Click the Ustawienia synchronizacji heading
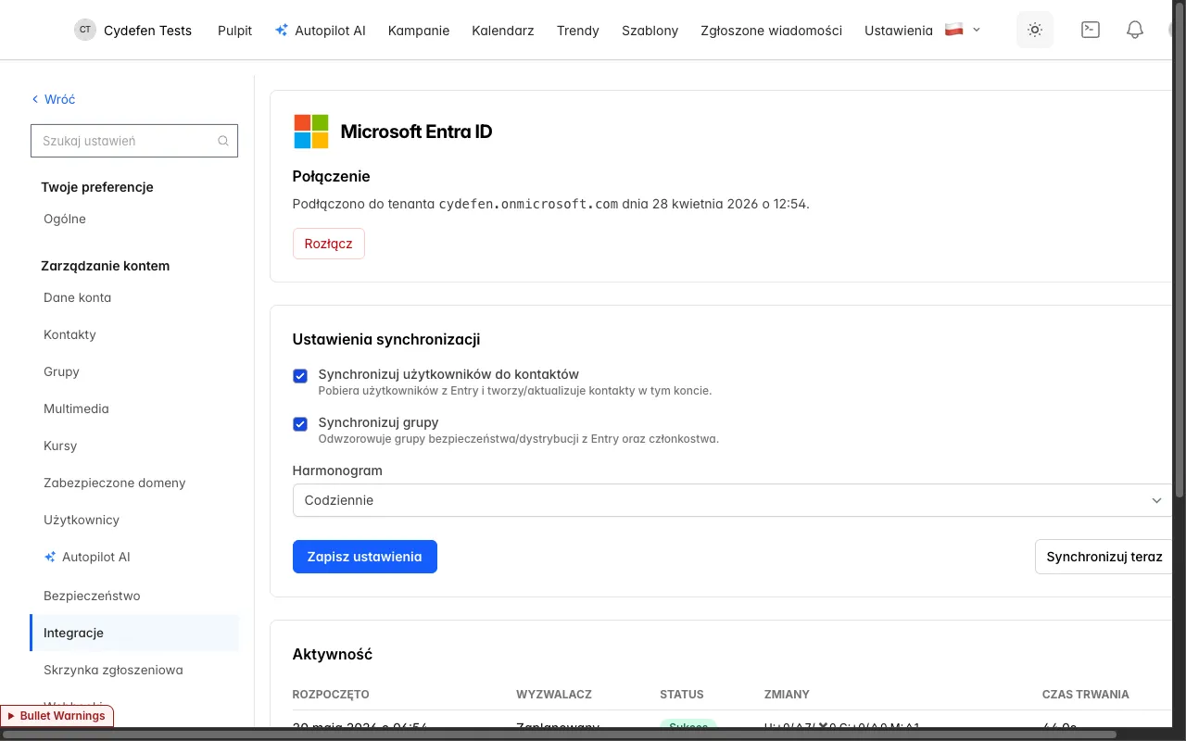Viewport: 1186px width, 741px height. click(x=386, y=339)
